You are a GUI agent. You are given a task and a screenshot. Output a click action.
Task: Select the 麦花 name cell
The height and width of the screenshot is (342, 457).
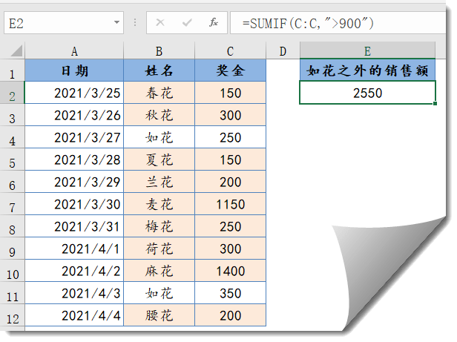159,205
